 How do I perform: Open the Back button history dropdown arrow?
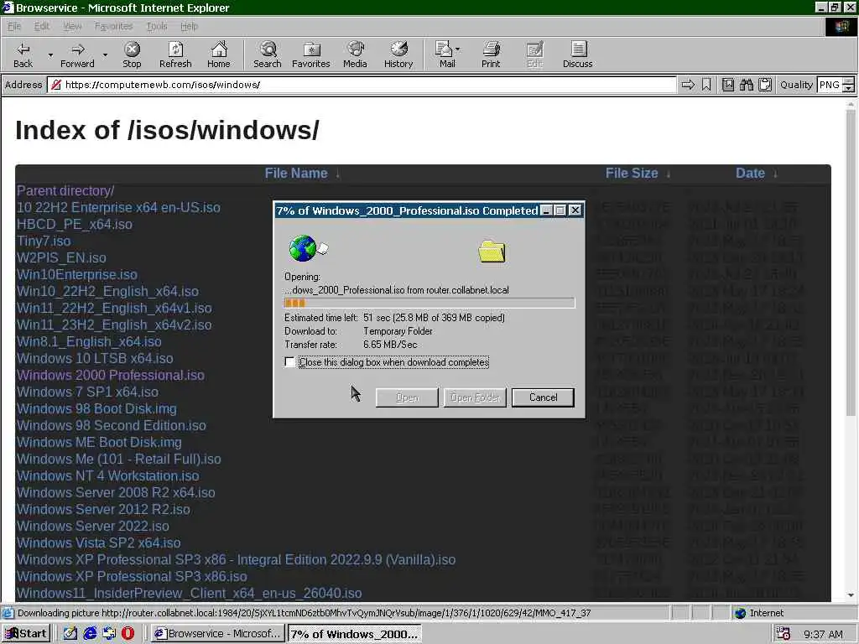pos(50,55)
